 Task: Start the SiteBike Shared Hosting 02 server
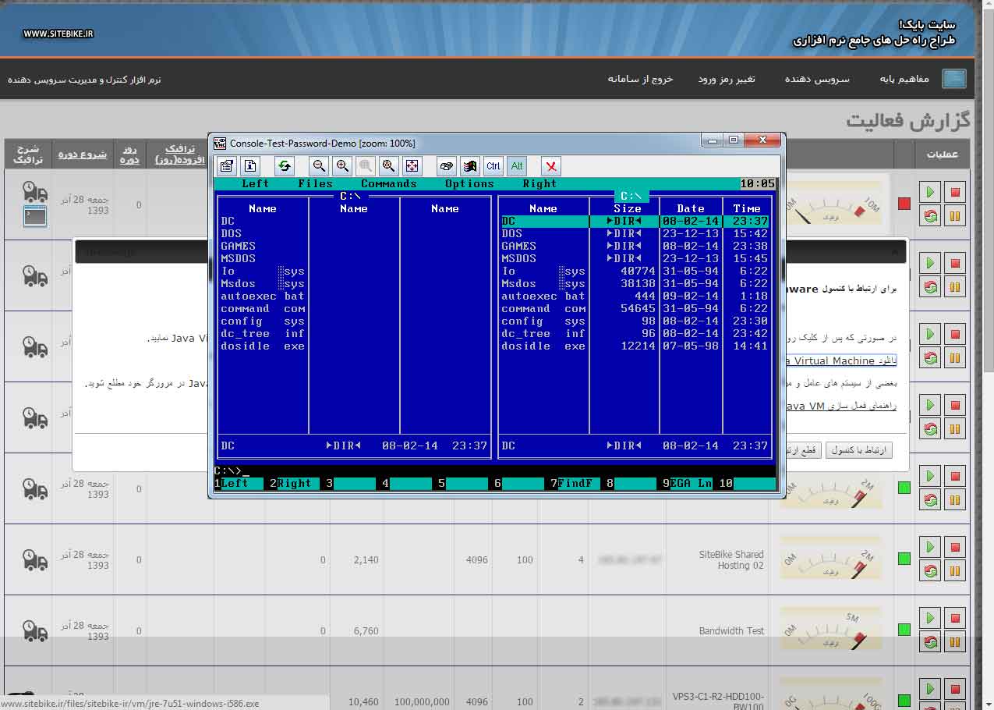pos(929,547)
